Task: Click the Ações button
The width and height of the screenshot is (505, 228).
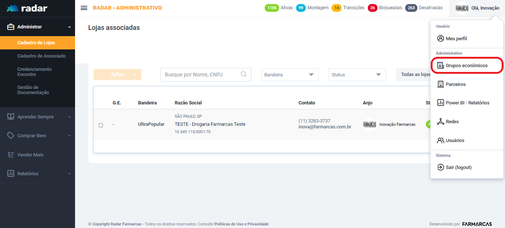Action: pyautogui.click(x=117, y=75)
